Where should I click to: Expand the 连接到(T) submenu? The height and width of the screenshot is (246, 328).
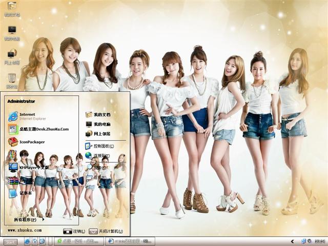(x=105, y=156)
